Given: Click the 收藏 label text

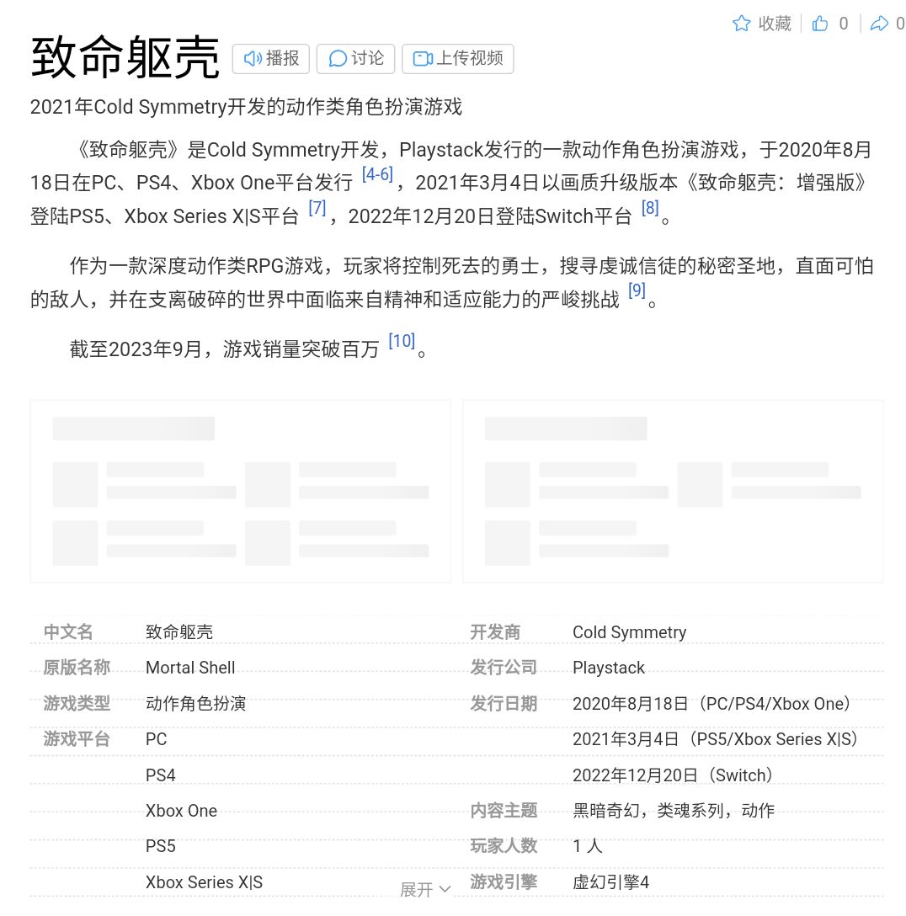Looking at the screenshot, I should [775, 24].
